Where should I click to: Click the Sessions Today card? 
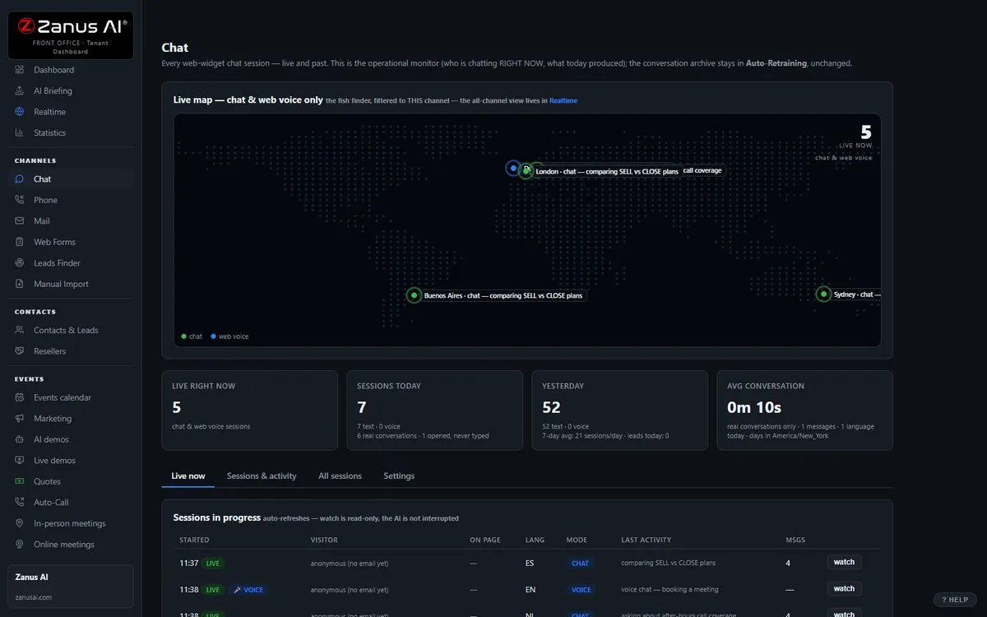[x=434, y=410]
